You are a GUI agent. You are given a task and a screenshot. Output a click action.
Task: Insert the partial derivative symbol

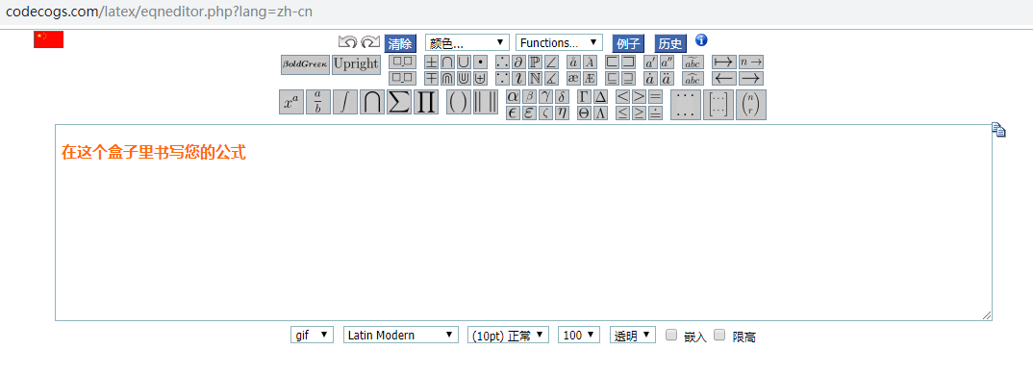tap(518, 62)
